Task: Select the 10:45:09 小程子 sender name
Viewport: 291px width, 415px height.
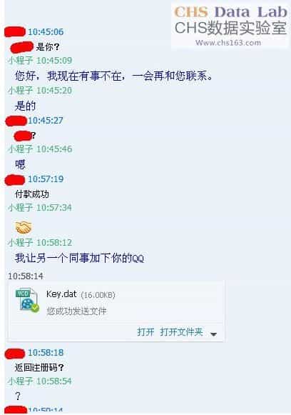Action: tap(20, 60)
